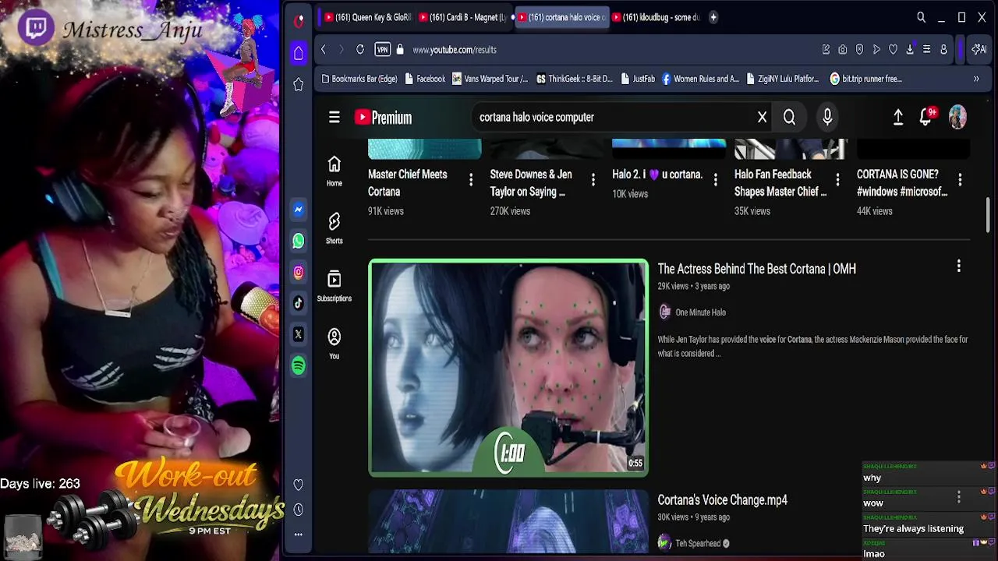998x561 pixels.
Task: Open the start page sidebar icon
Action: coord(299,53)
